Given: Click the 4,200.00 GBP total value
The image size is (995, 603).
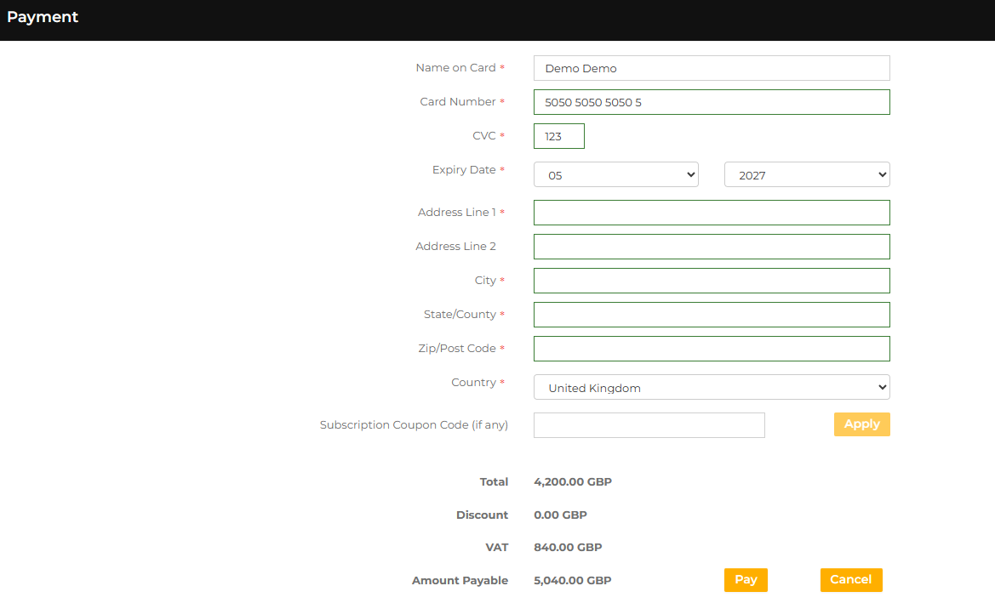Looking at the screenshot, I should 572,482.
